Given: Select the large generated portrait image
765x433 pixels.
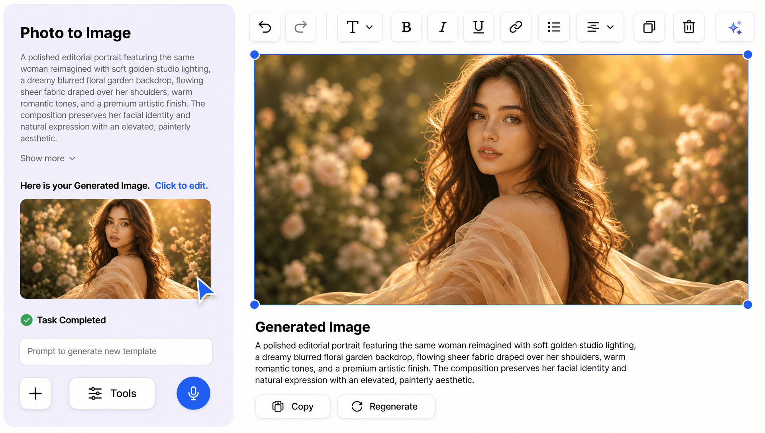Looking at the screenshot, I should tap(501, 179).
